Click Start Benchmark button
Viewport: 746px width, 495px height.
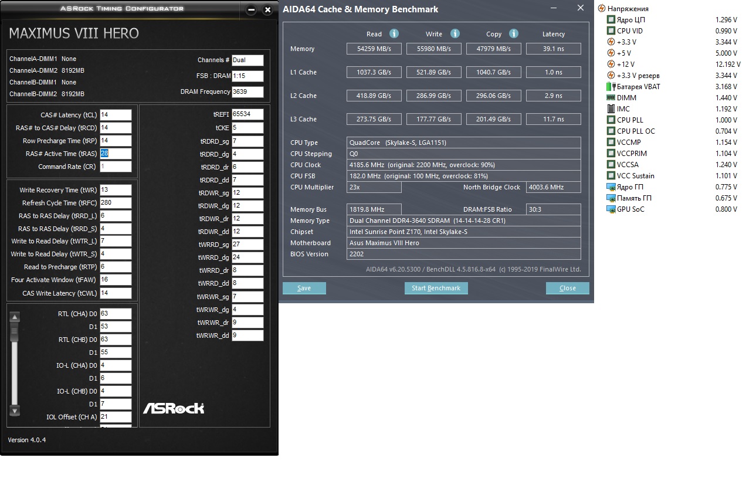[436, 288]
